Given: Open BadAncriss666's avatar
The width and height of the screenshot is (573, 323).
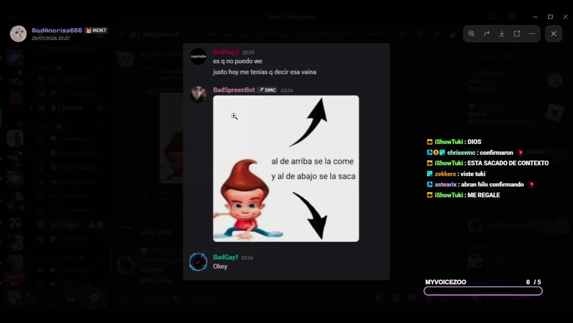Looking at the screenshot, I should click(x=18, y=34).
